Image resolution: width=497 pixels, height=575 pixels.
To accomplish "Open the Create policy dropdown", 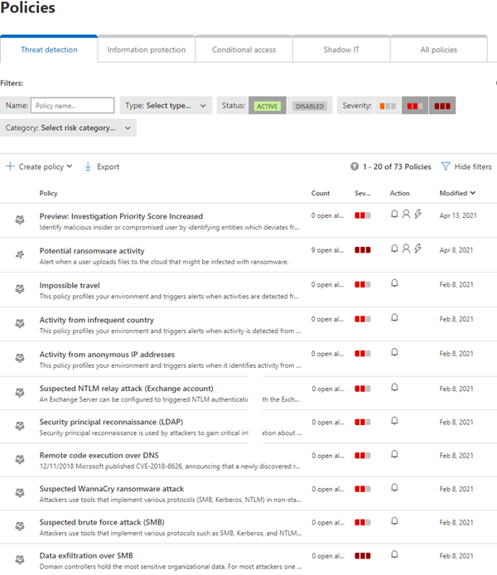I will [39, 167].
